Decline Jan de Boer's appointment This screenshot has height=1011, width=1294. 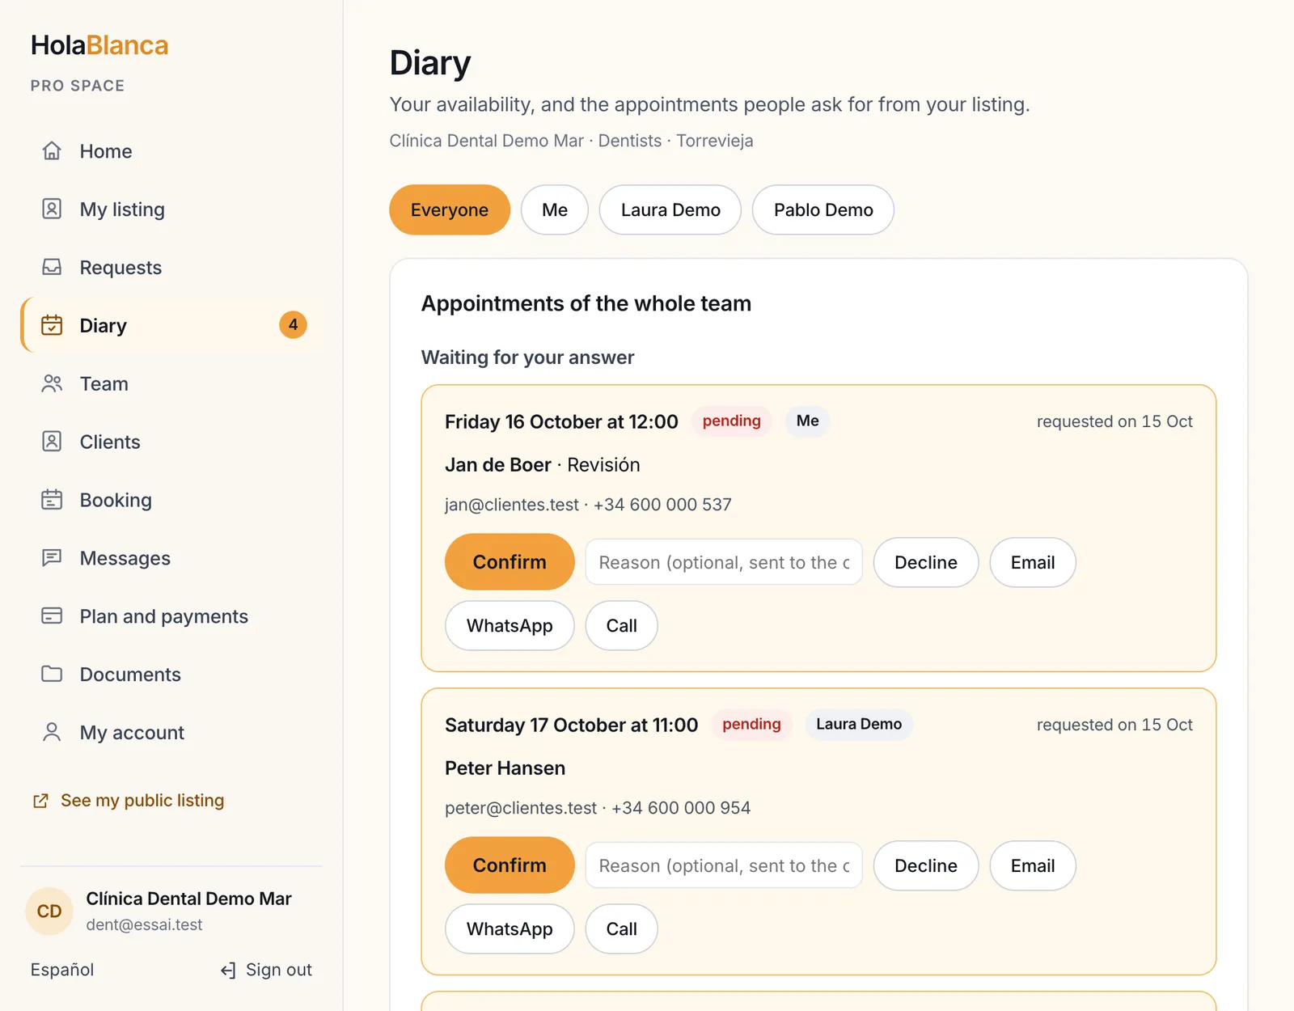coord(926,562)
